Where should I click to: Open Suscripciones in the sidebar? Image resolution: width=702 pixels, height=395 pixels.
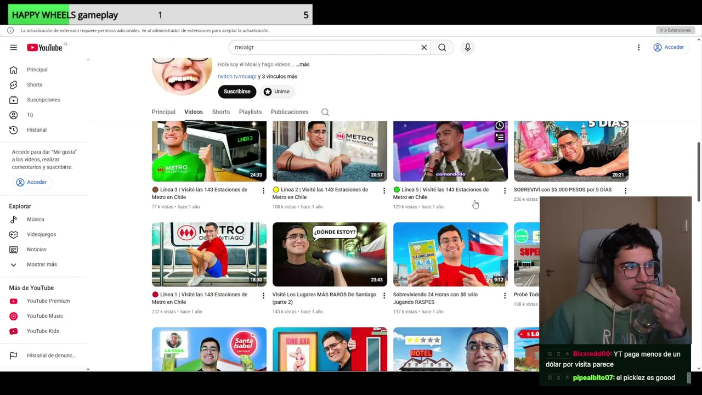(x=43, y=100)
